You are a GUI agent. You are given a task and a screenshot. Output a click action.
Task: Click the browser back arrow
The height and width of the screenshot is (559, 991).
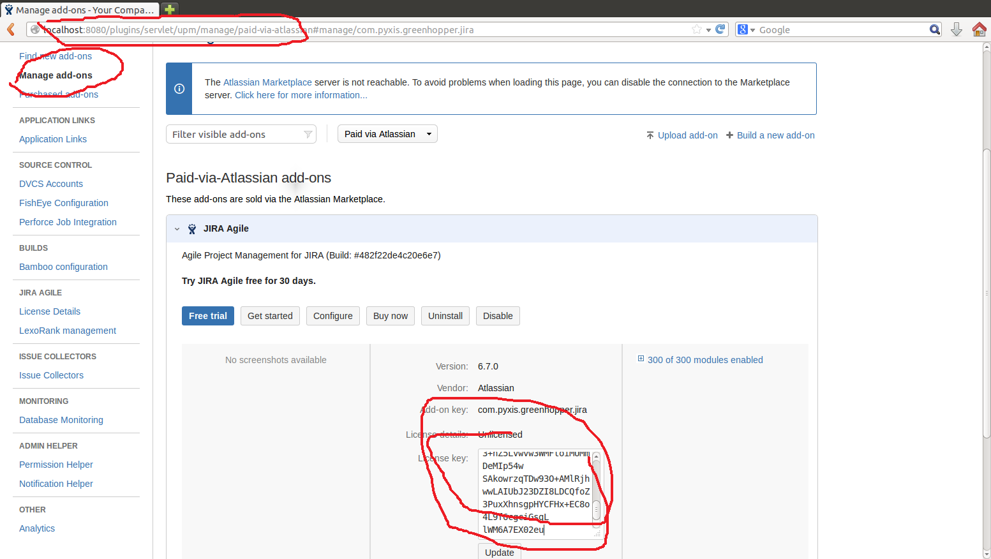11,29
